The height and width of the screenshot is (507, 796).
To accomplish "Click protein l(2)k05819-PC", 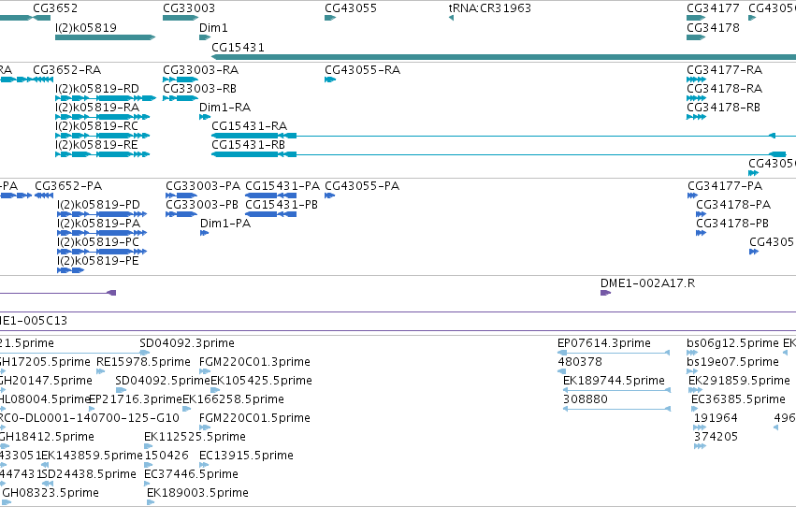I will (x=102, y=252).
